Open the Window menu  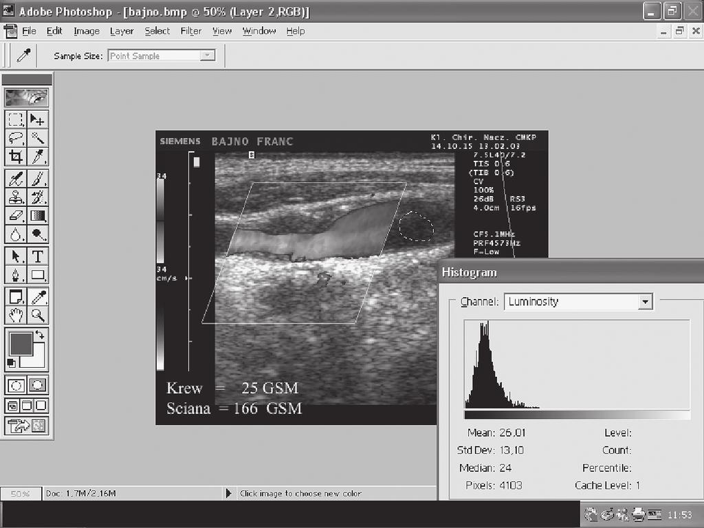259,31
